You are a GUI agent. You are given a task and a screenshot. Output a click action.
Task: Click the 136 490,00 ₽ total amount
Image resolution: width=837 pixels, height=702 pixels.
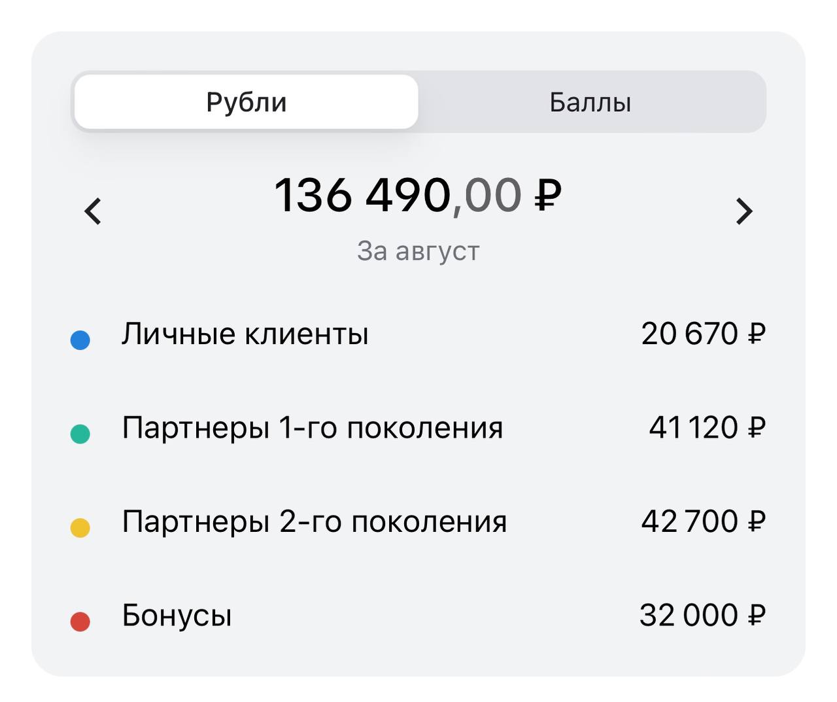[x=418, y=195]
